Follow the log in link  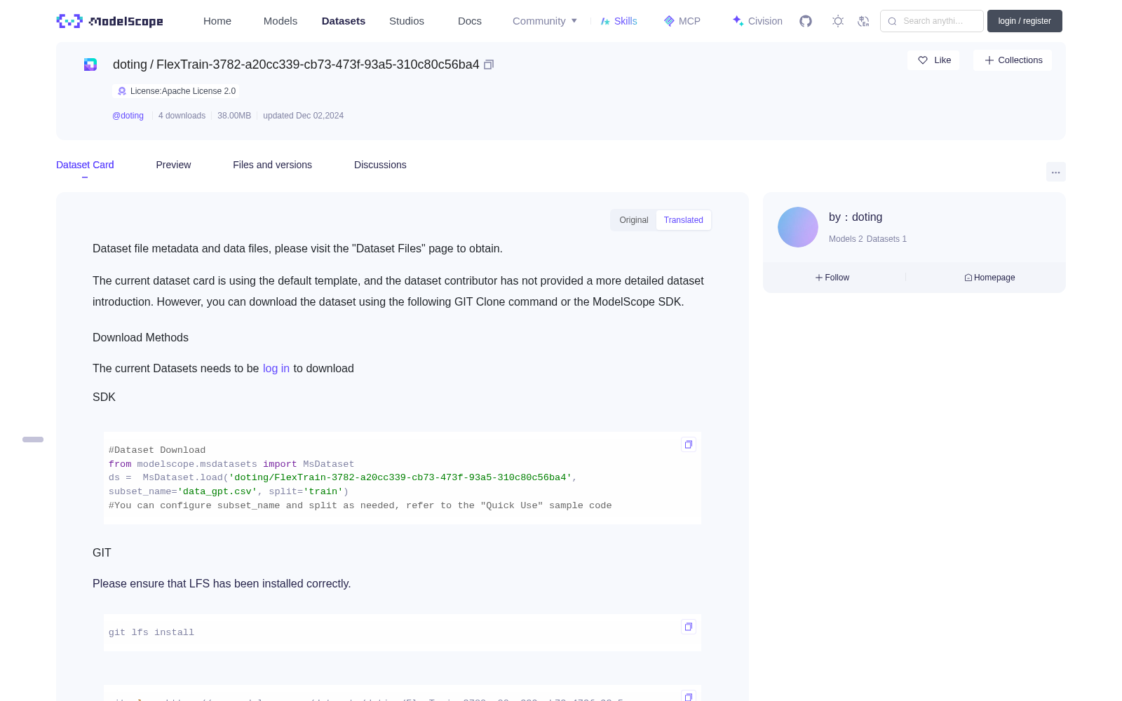pyautogui.click(x=276, y=369)
